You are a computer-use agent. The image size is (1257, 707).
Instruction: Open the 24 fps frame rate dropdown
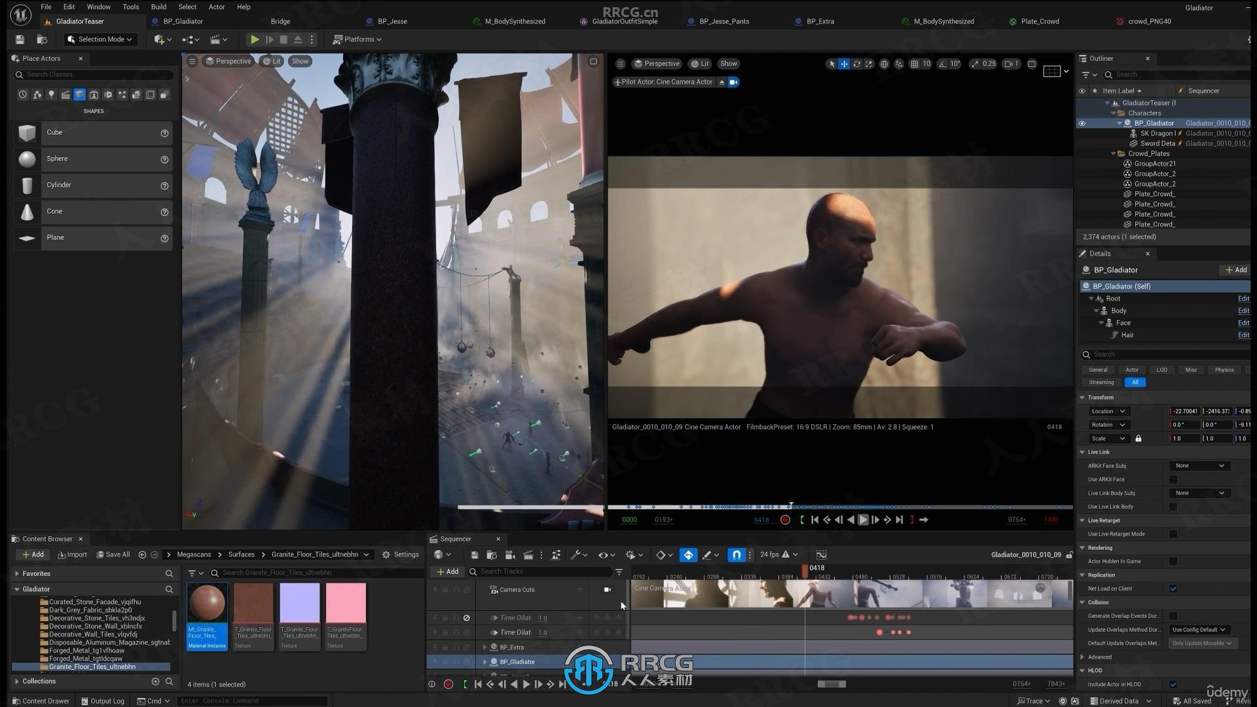coord(779,554)
